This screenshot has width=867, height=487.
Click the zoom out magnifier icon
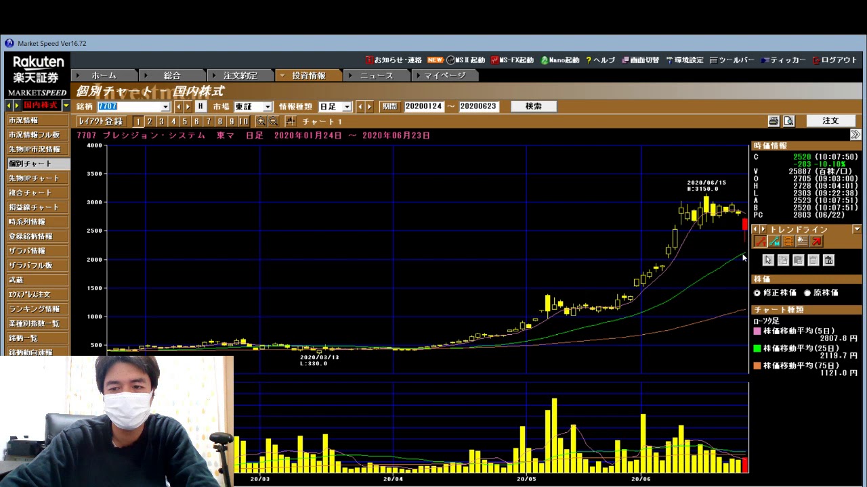coord(273,122)
